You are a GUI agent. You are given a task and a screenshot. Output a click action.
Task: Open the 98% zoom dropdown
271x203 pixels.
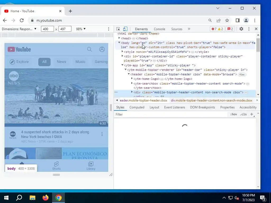pyautogui.click(x=81, y=29)
